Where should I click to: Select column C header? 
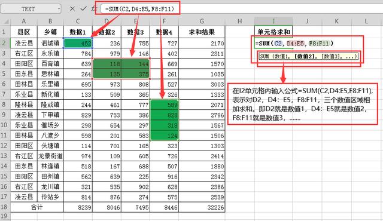tap(78, 21)
